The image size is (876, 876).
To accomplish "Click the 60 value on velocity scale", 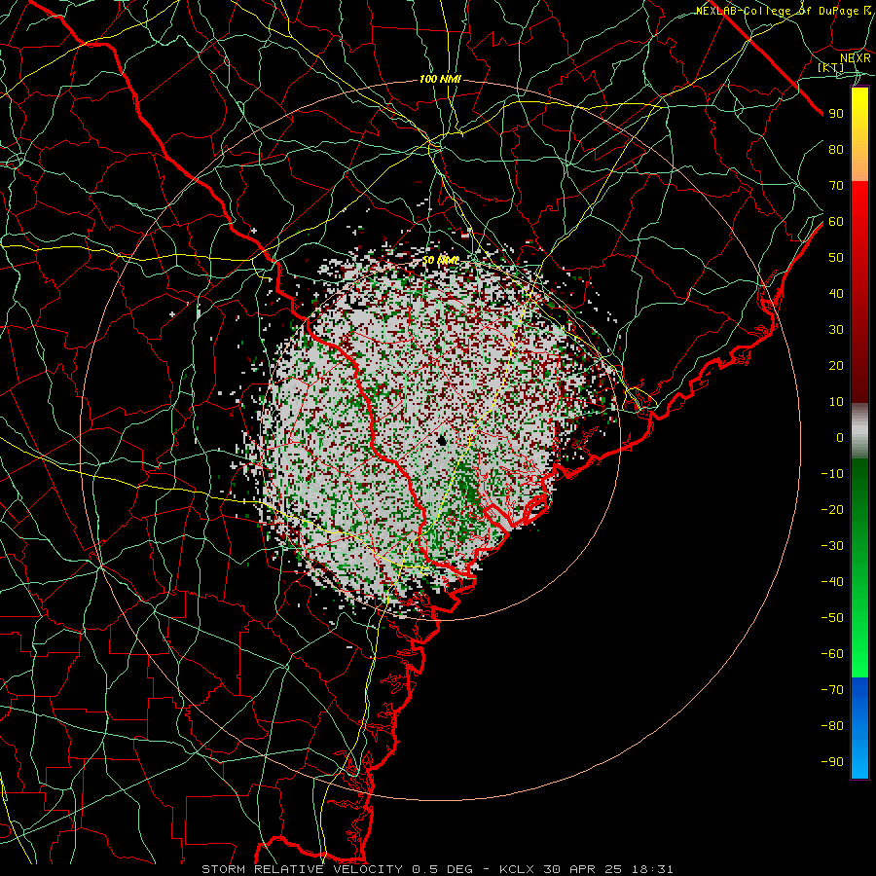I will [836, 221].
